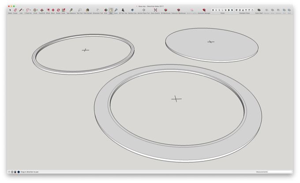Click the Union solid tool
Screen dimensions: 300x183
(x=273, y=10)
